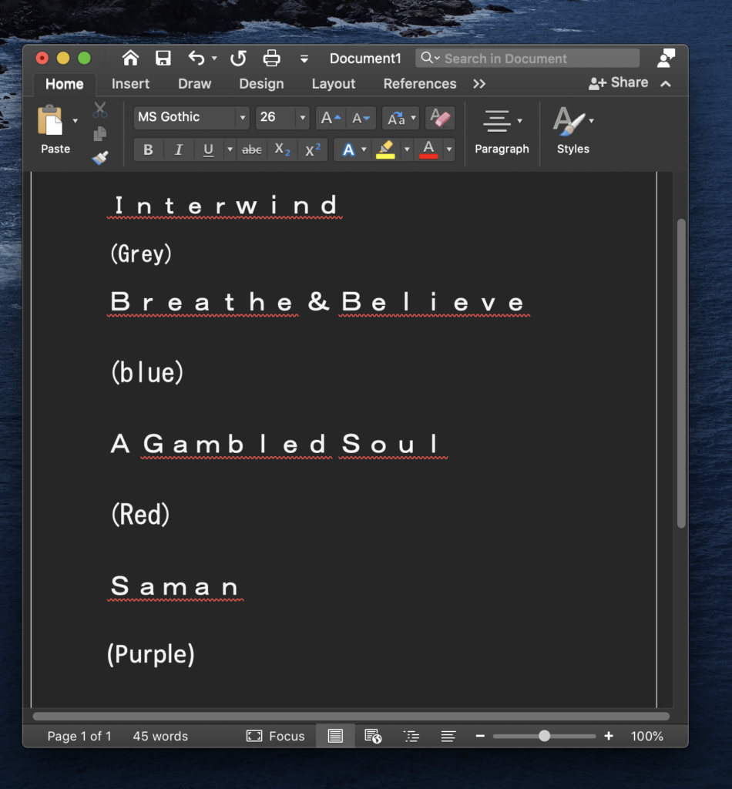The width and height of the screenshot is (732, 789).
Task: Switch to the Insert tab
Action: click(130, 84)
